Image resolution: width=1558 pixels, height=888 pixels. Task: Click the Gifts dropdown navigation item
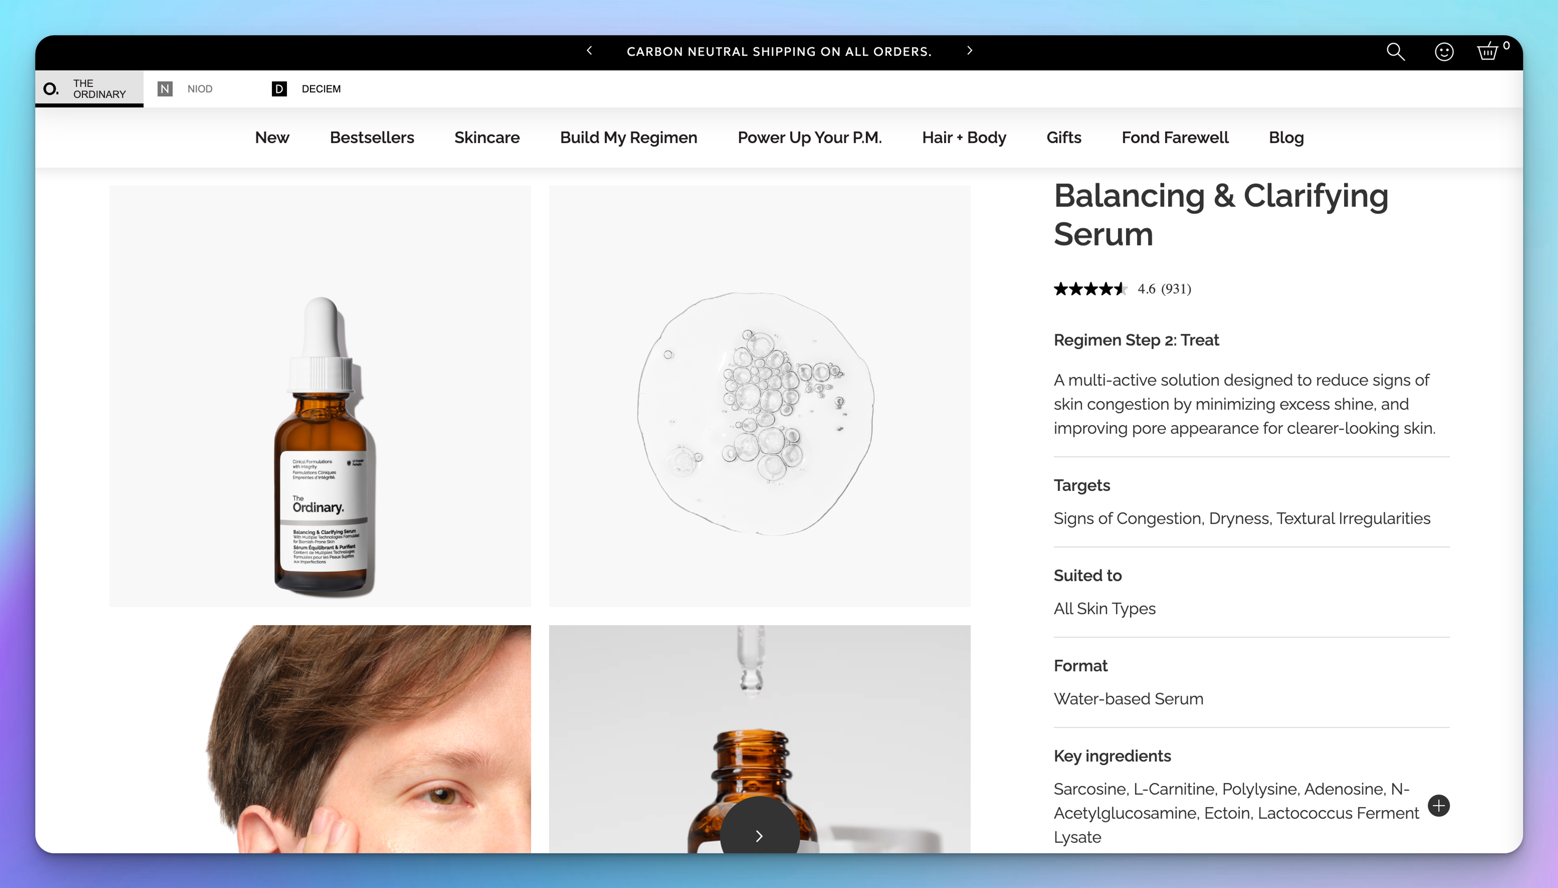point(1064,137)
